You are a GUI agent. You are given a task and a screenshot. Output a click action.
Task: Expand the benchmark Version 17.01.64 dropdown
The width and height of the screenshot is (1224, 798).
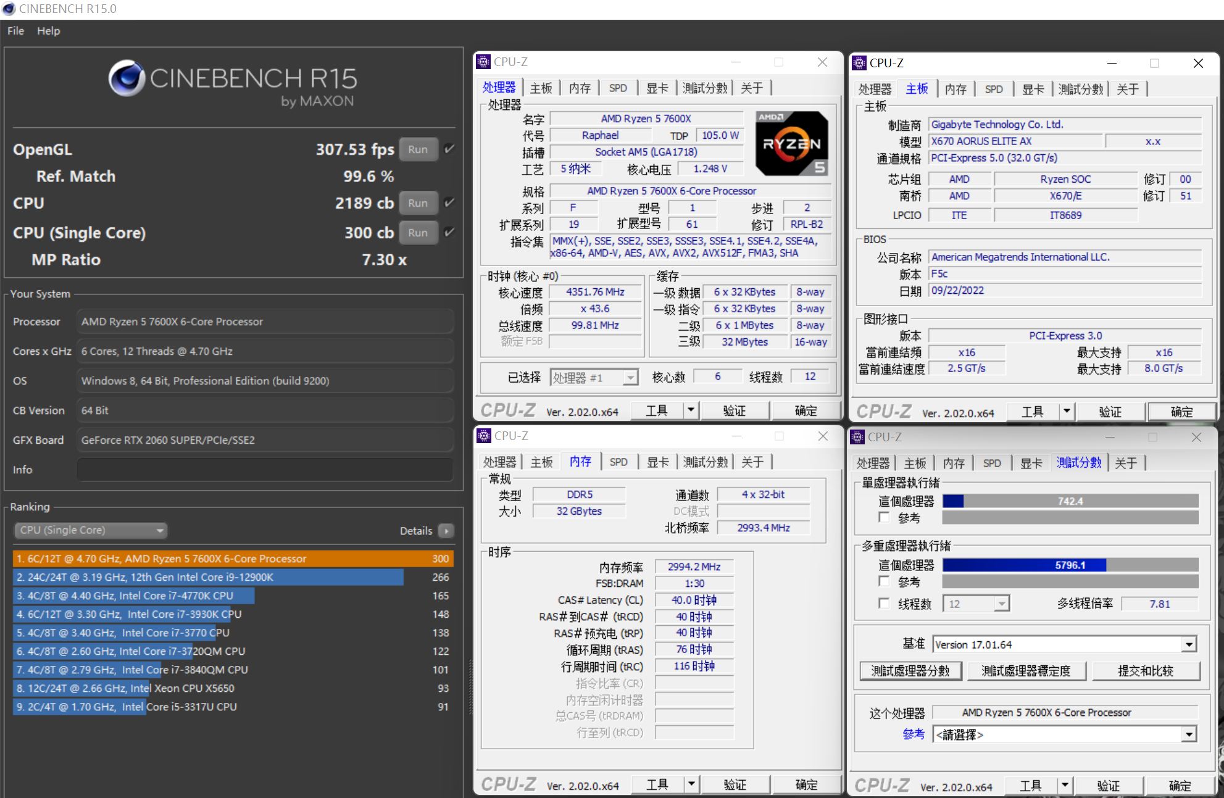1189,645
